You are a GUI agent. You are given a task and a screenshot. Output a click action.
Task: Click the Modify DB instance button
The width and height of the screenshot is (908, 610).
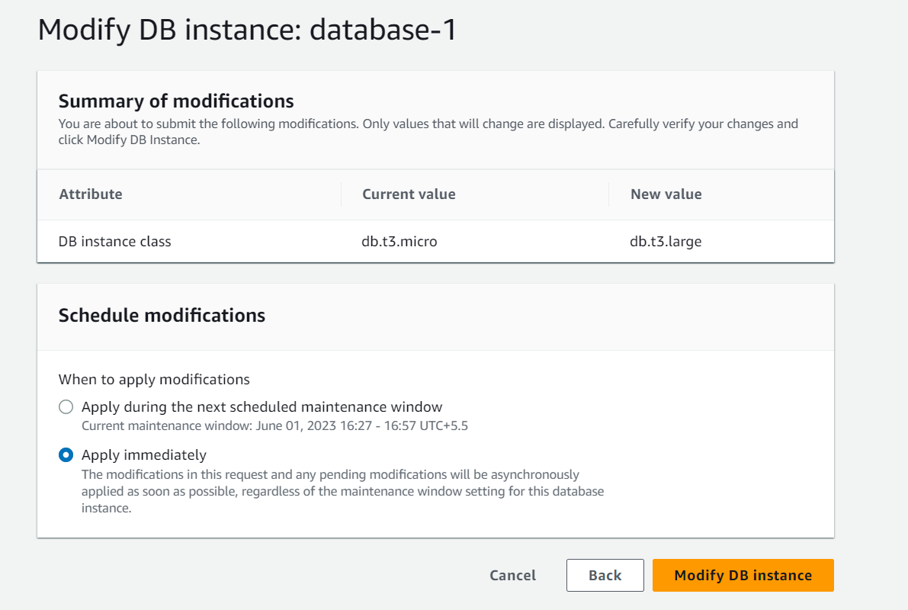[743, 575]
